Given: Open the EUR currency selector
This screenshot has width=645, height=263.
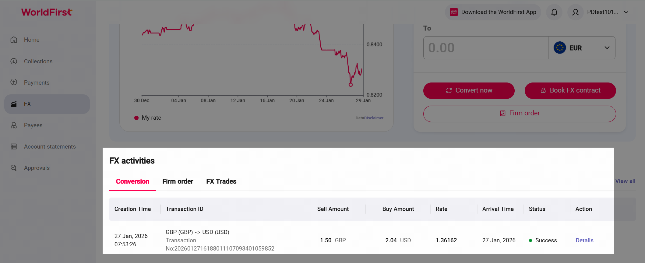Looking at the screenshot, I should pos(582,48).
